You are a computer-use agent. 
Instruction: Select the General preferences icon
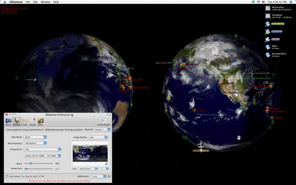click(16, 121)
